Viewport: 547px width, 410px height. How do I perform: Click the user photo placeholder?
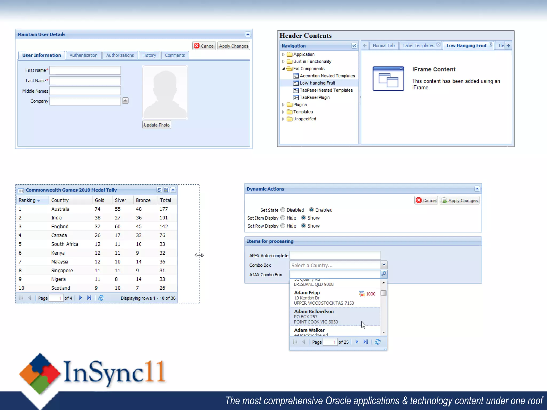pos(165,92)
